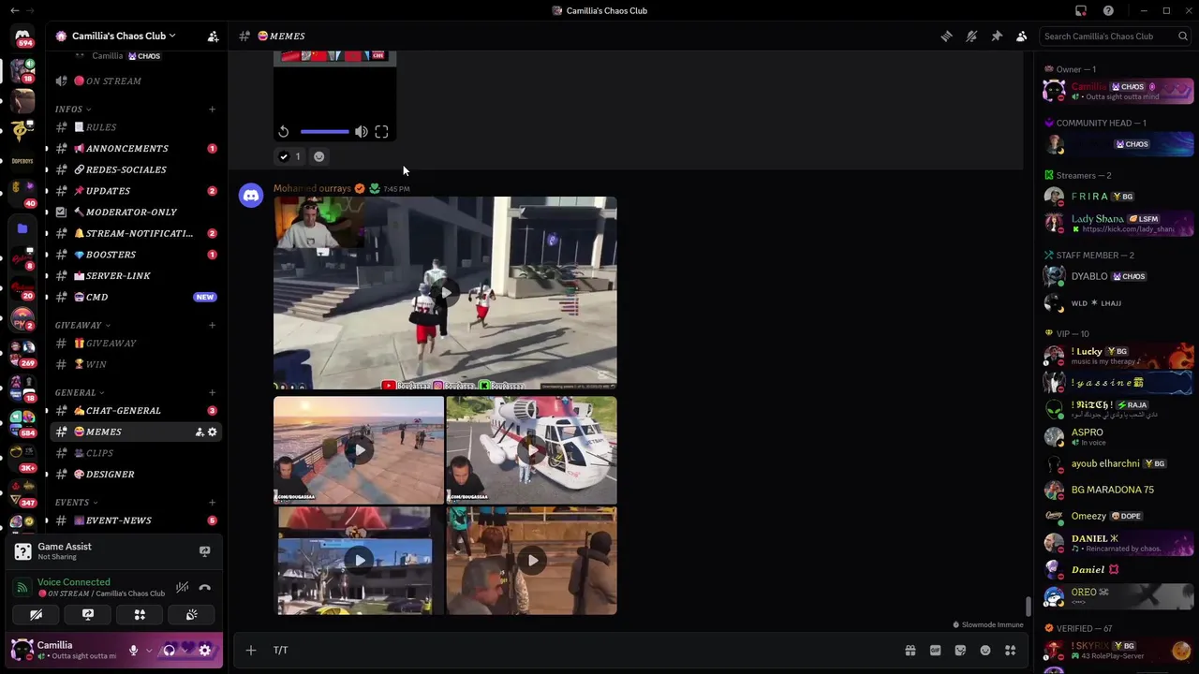
Task: Open the inbox icon in title bar
Action: [x=1081, y=10]
